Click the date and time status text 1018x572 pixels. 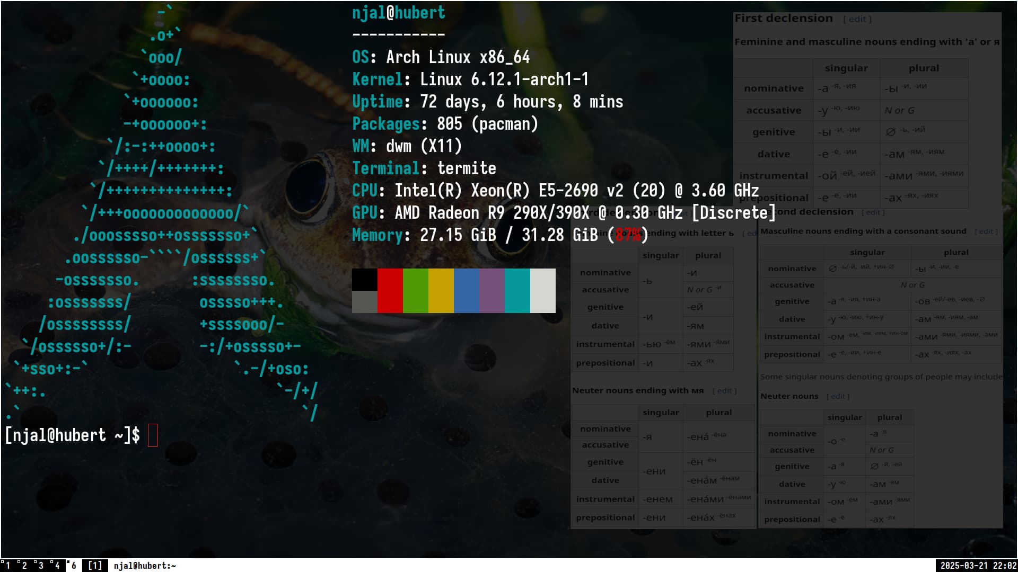(978, 566)
